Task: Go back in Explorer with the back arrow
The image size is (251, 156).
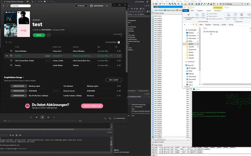Action: (x=185, y=25)
